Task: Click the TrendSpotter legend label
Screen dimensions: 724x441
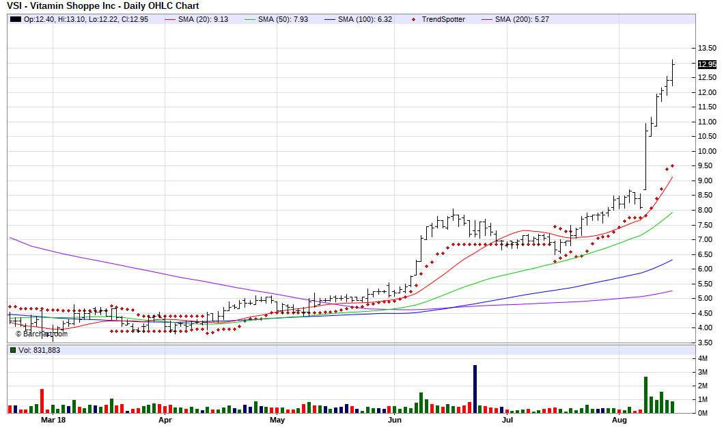Action: [443, 19]
